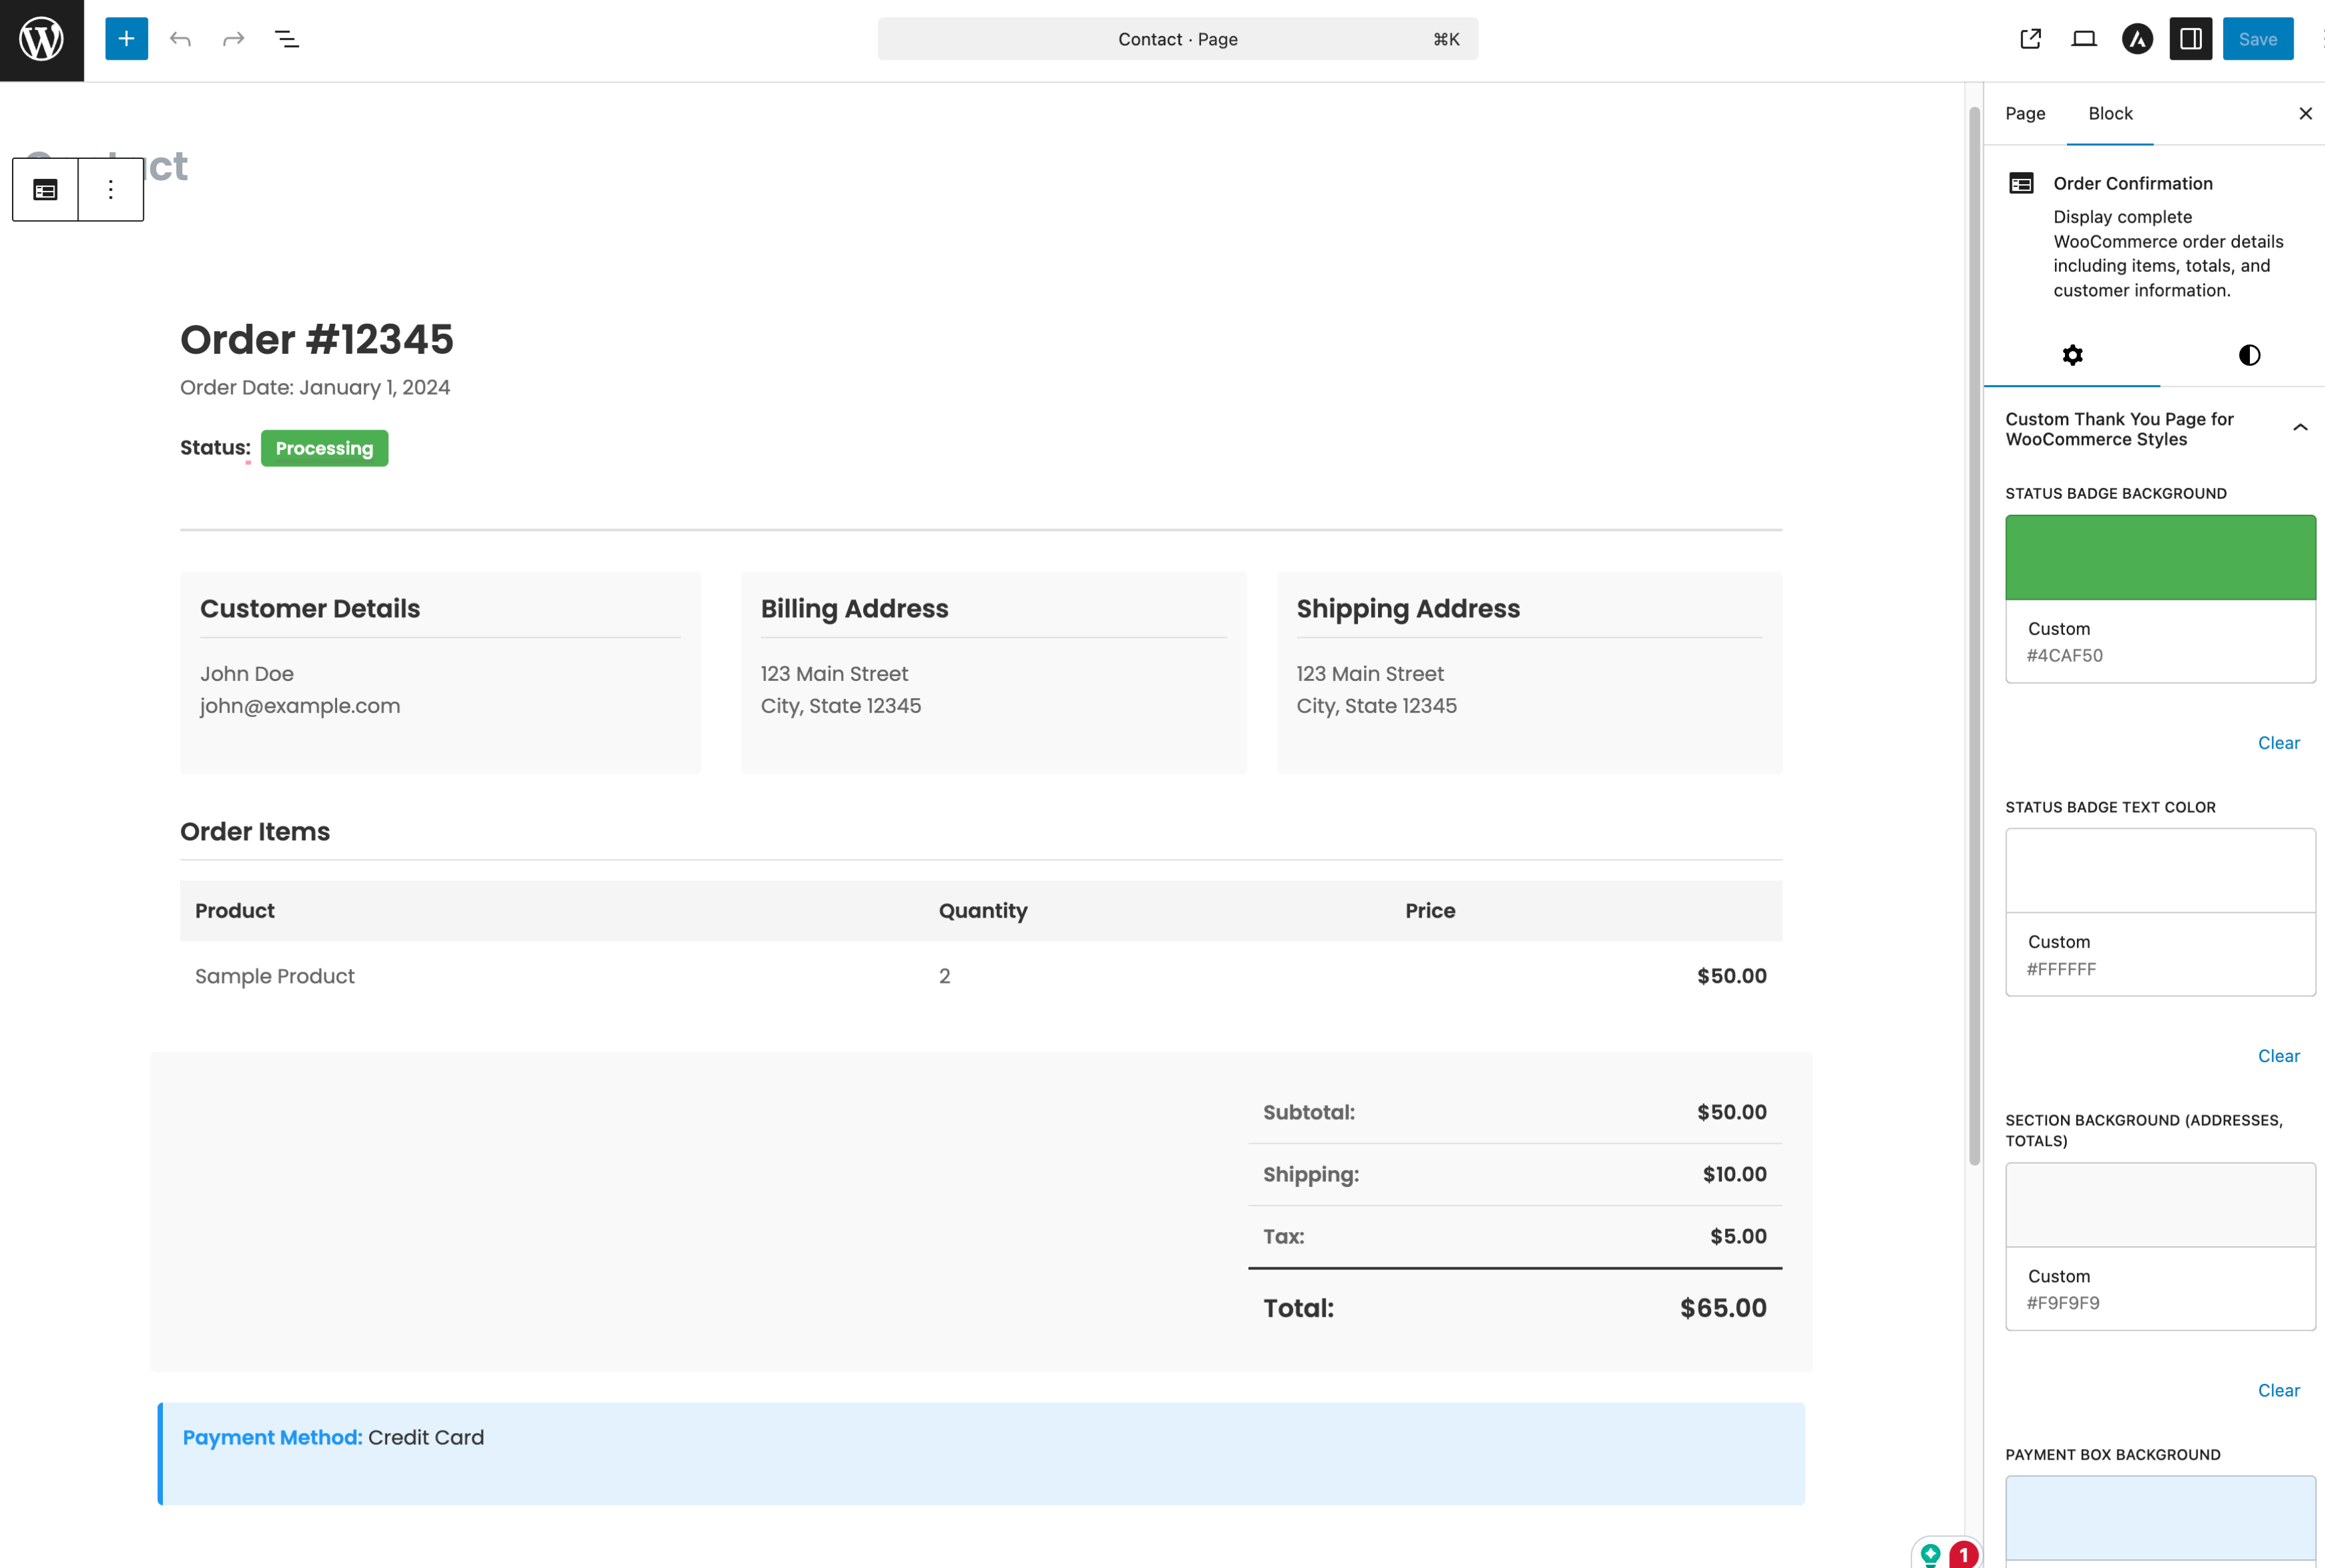Screen dimensions: 2325x1568
Task: Open the block options three-dot menu
Action: [x=110, y=189]
